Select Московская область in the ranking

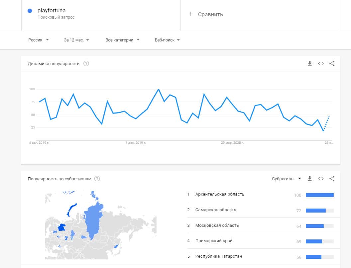click(217, 225)
